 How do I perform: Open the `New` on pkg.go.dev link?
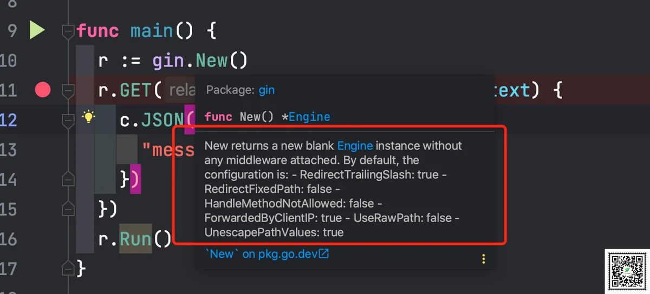pos(266,253)
